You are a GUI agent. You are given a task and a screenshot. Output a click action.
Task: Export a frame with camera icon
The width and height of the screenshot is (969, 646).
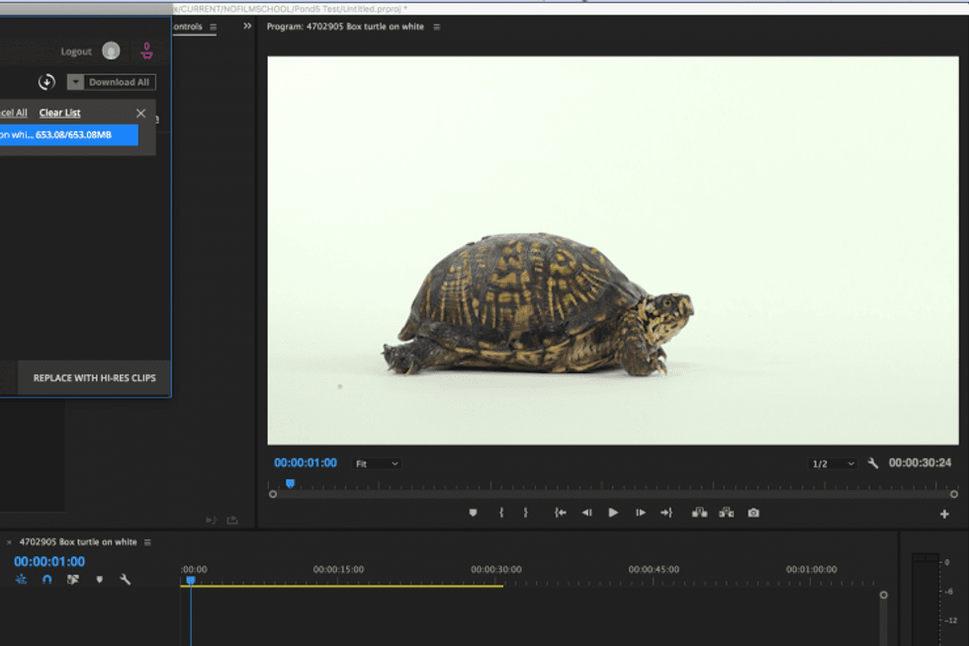[x=753, y=513]
